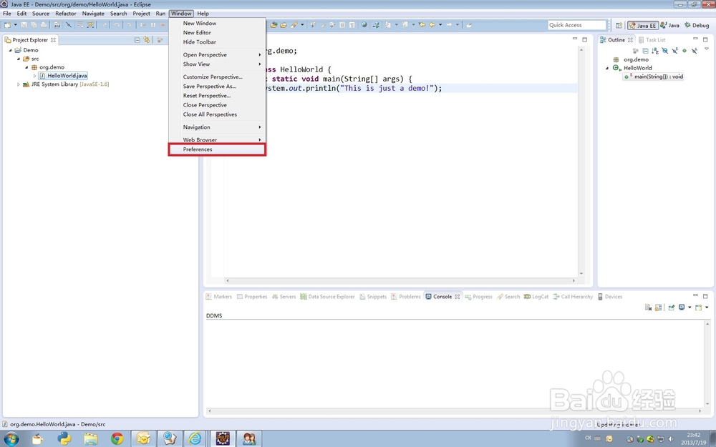Open the Windows Start button
The image size is (716, 447).
pos(11,438)
